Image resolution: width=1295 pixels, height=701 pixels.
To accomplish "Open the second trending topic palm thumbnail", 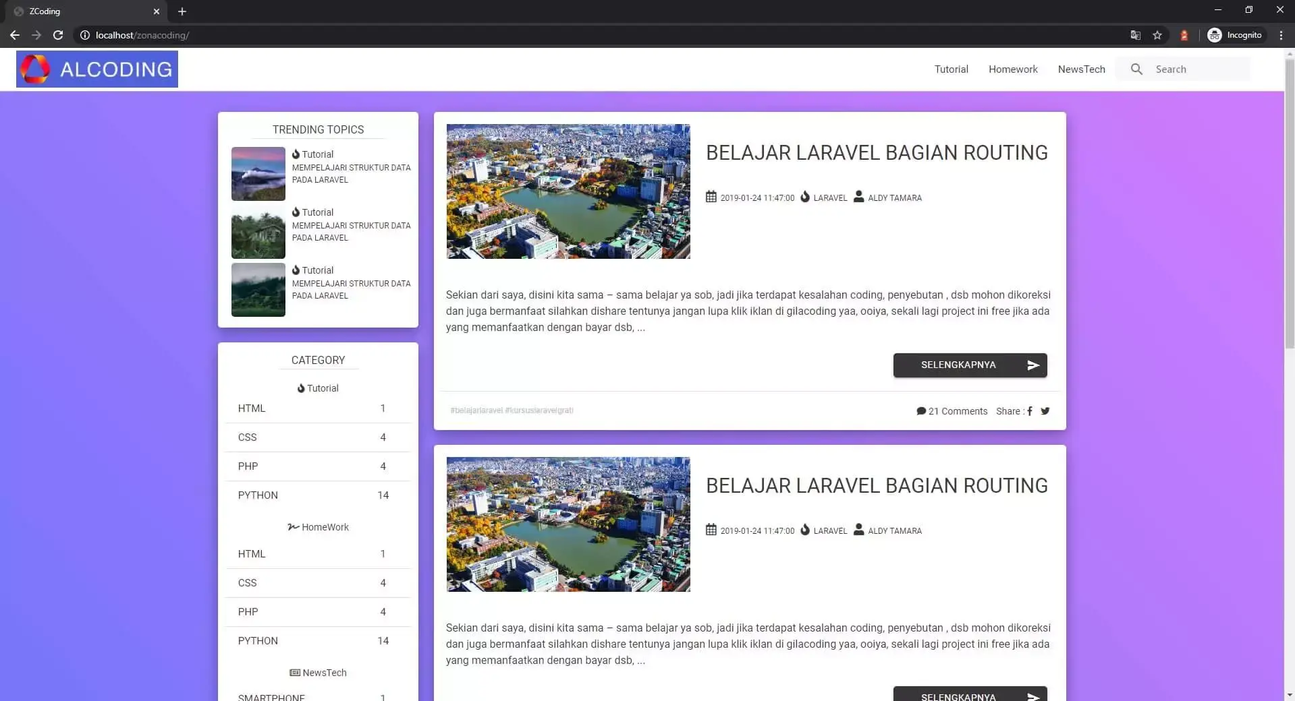I will (x=258, y=232).
